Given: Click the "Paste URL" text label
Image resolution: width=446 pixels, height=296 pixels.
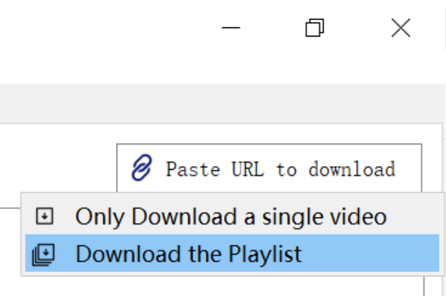Looking at the screenshot, I should pyautogui.click(x=215, y=169).
